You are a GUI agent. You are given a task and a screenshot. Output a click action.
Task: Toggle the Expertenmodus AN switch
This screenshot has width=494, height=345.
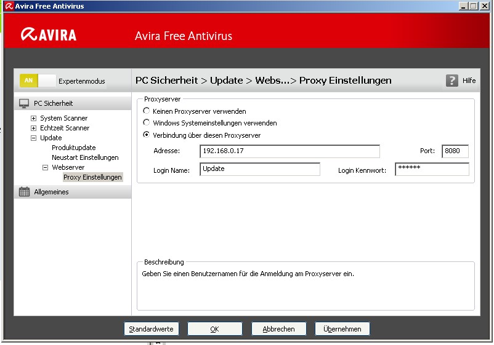[x=38, y=81]
